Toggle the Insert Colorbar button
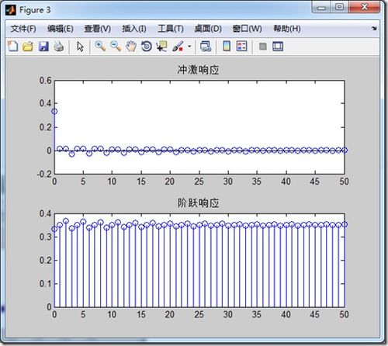 point(227,47)
